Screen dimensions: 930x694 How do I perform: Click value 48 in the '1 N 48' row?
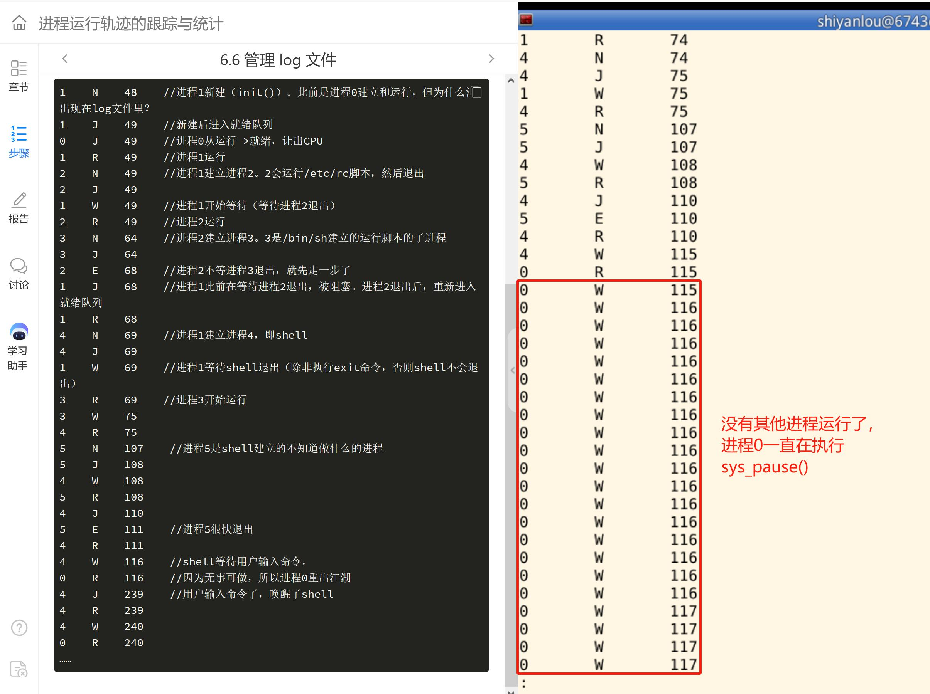tap(130, 92)
